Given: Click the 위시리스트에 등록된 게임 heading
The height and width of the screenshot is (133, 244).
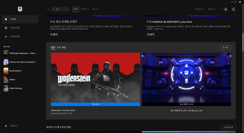Looking at the screenshot, I should point(58,127).
